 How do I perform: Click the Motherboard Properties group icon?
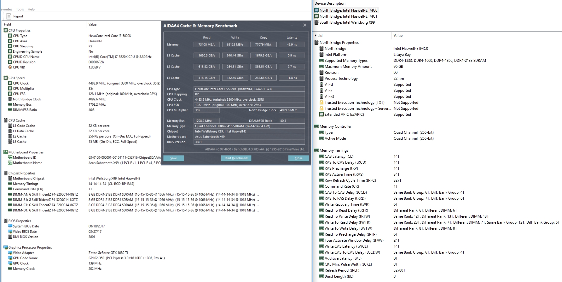6,152
